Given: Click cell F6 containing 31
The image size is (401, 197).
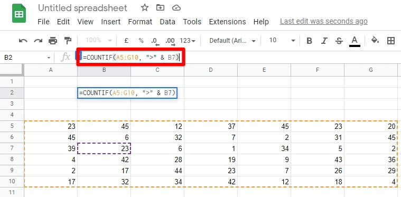Looking at the screenshot, I should (318, 137).
